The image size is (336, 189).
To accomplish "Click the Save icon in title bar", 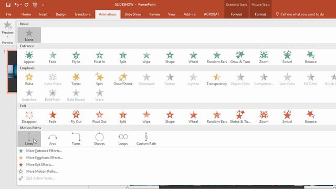I will click(8, 5).
